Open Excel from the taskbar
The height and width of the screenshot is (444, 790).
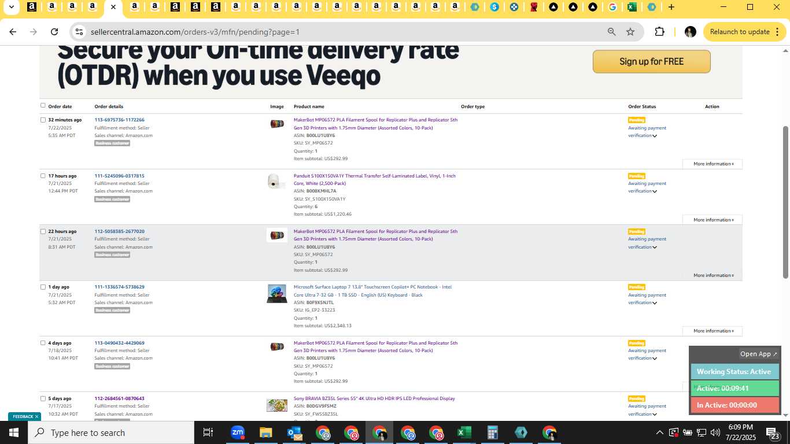[464, 432]
